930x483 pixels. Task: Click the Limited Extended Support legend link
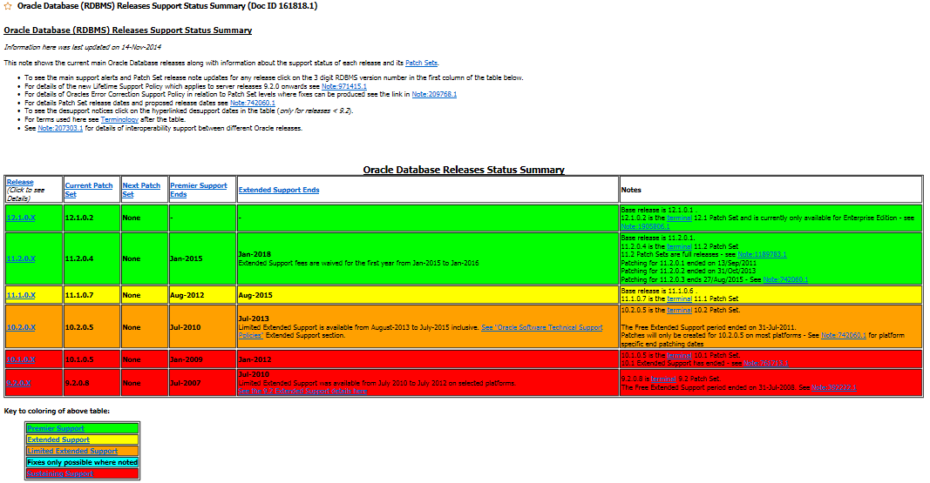[x=72, y=451]
